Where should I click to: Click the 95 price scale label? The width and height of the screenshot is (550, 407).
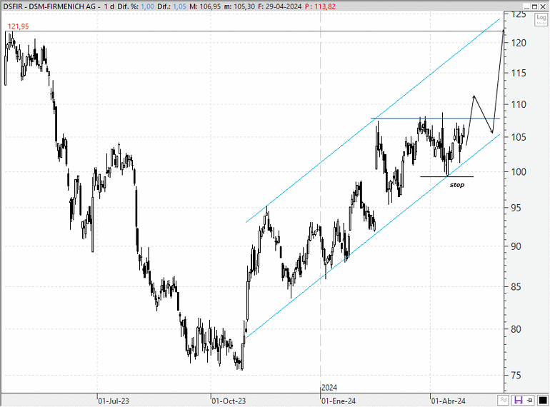[516, 208]
